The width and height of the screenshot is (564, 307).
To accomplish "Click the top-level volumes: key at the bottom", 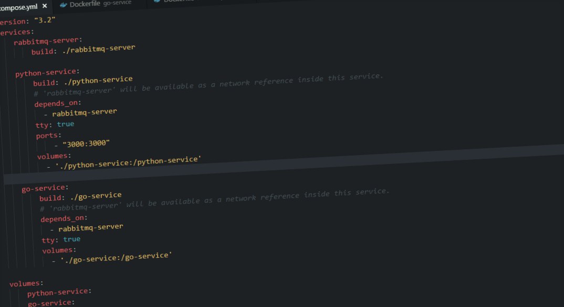I will (x=26, y=284).
